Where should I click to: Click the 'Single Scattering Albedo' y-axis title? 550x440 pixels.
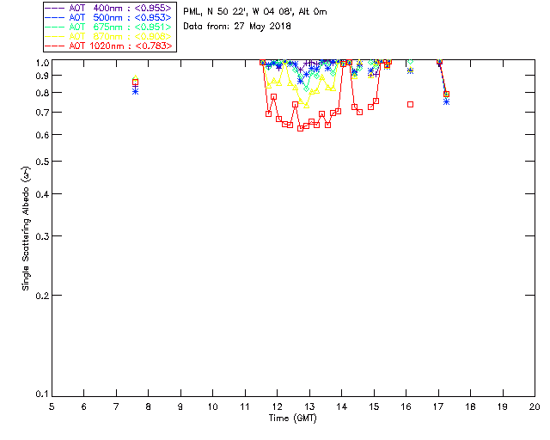[x=26, y=228]
